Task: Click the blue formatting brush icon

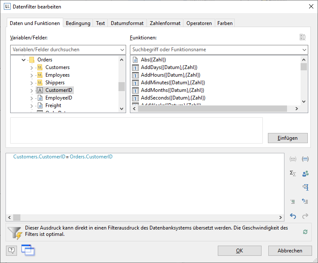Action: (x=305, y=187)
